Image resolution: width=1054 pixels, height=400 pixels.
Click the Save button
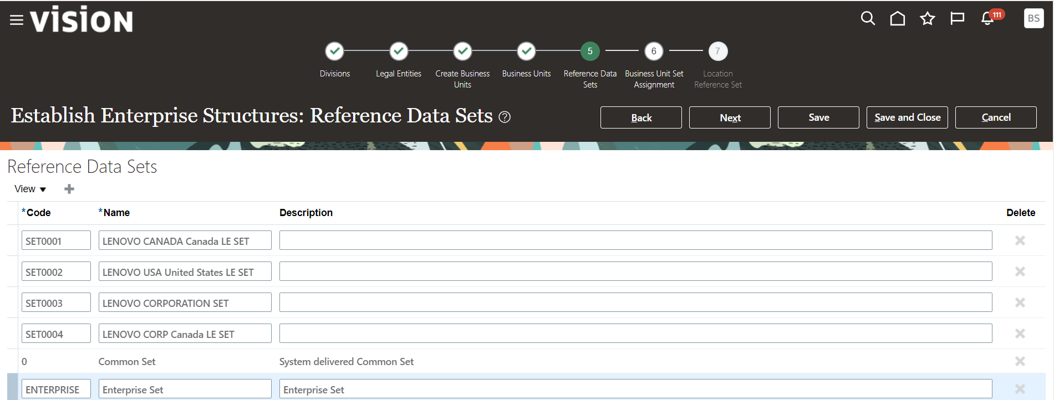coord(818,117)
